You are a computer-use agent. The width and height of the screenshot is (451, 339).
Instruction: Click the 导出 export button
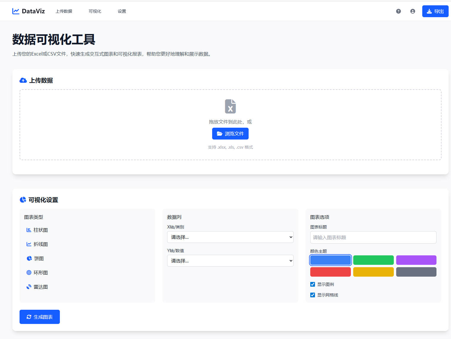tap(435, 11)
